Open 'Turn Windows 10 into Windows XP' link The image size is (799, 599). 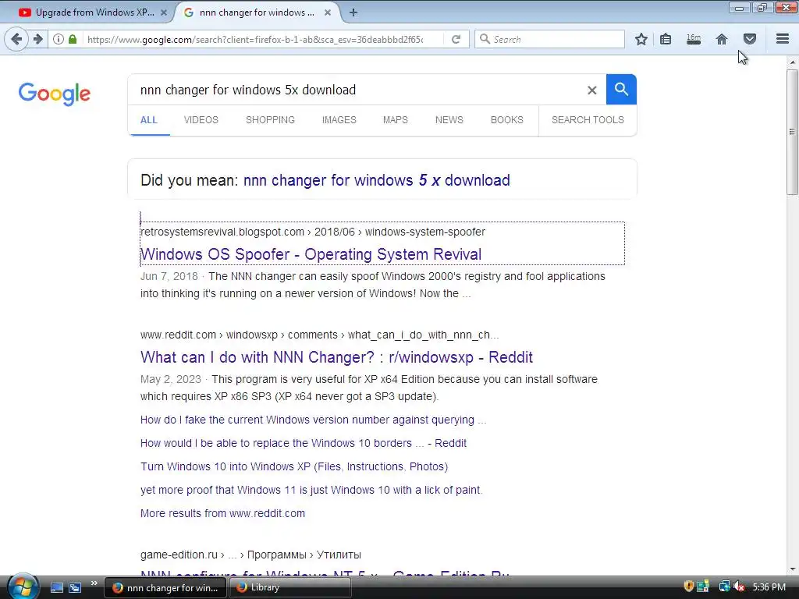294,466
